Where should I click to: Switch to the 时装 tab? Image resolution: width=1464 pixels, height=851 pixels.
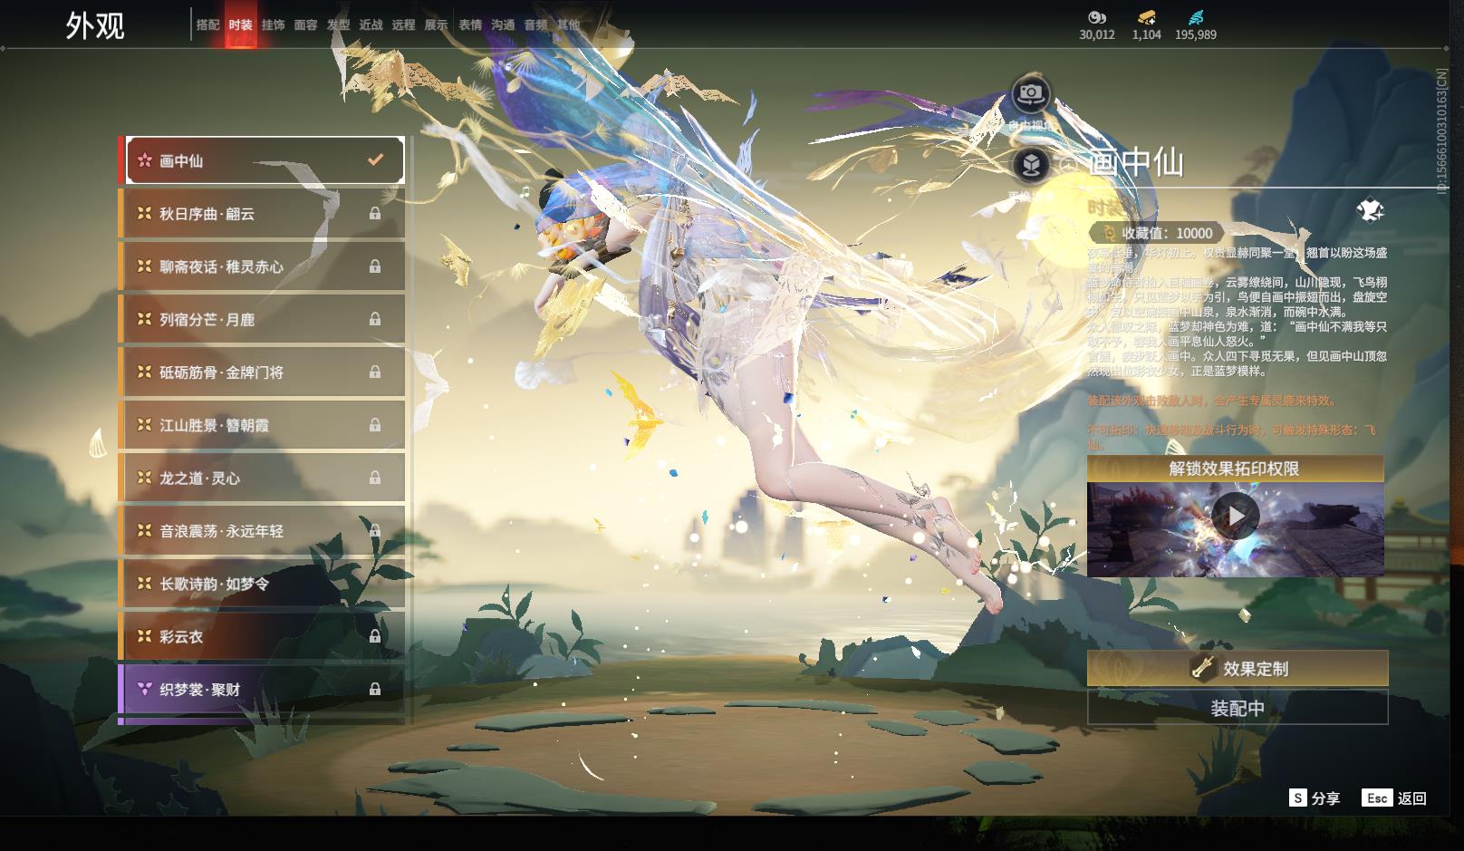(x=240, y=24)
